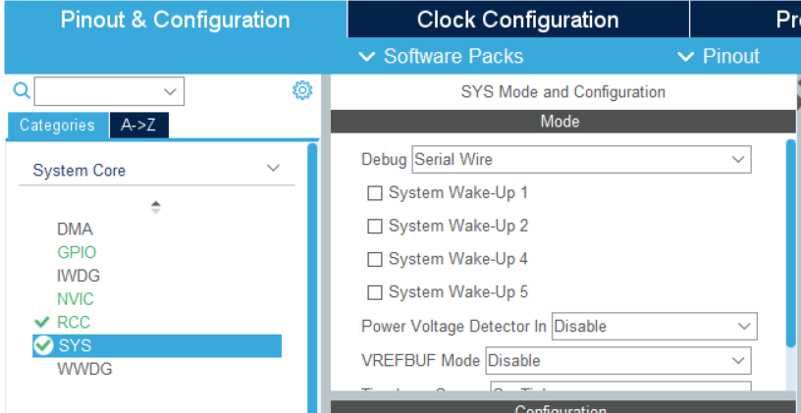Image resolution: width=801 pixels, height=413 pixels.
Task: Click the circled checkmark beside SYS
Action: pyautogui.click(x=42, y=345)
